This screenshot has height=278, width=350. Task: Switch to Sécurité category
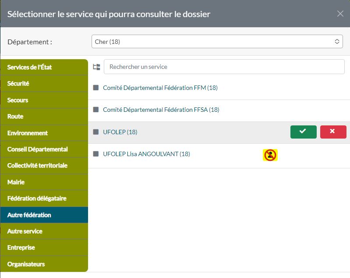[44, 84]
